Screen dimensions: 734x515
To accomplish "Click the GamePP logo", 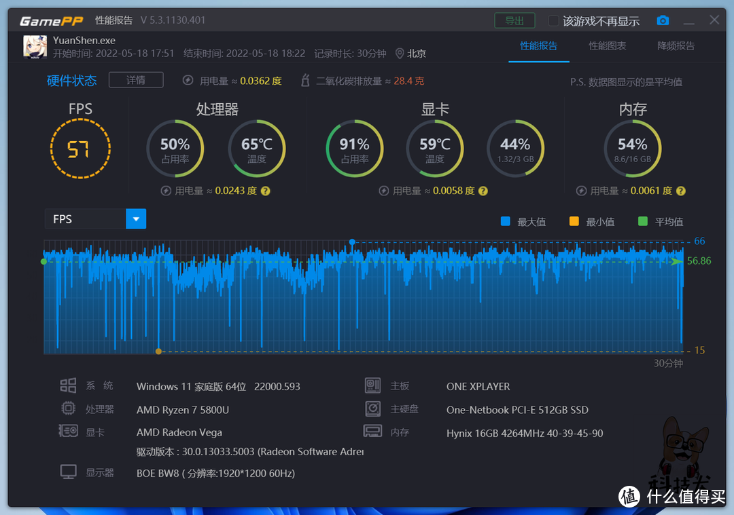I will (52, 21).
